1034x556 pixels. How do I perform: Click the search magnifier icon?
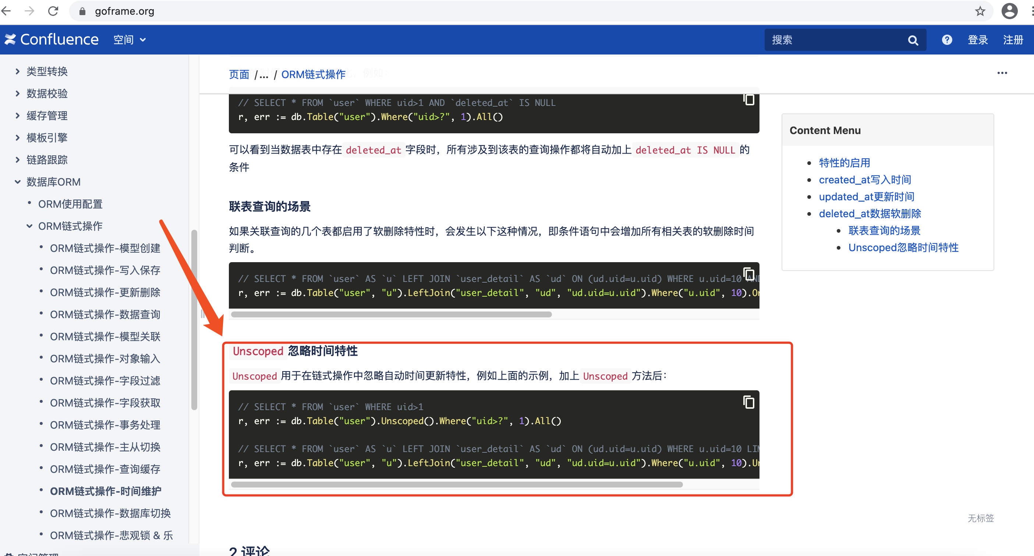coord(913,39)
